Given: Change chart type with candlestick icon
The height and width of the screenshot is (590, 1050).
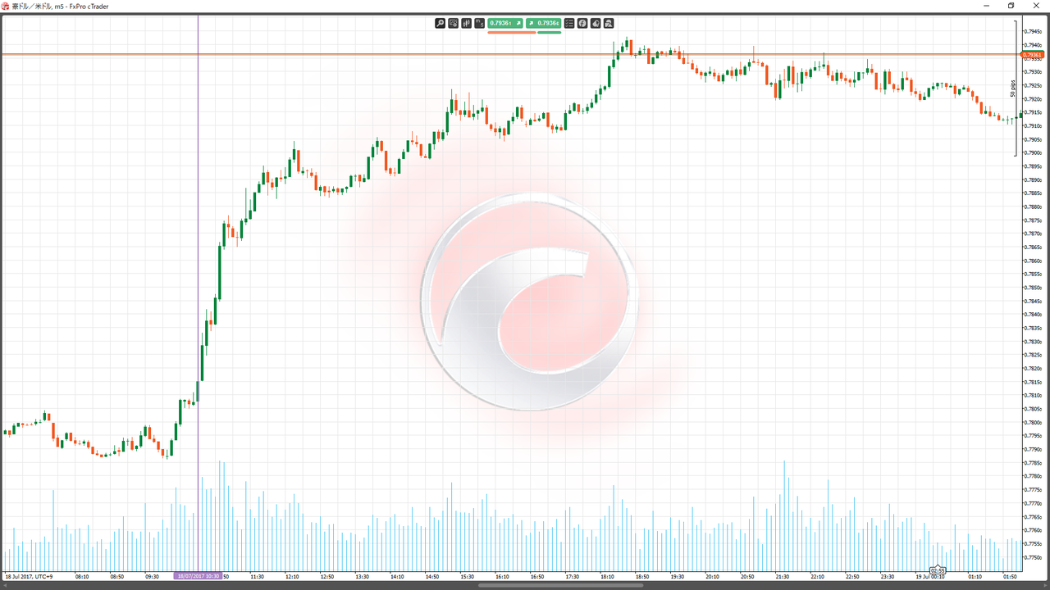Looking at the screenshot, I should [466, 23].
